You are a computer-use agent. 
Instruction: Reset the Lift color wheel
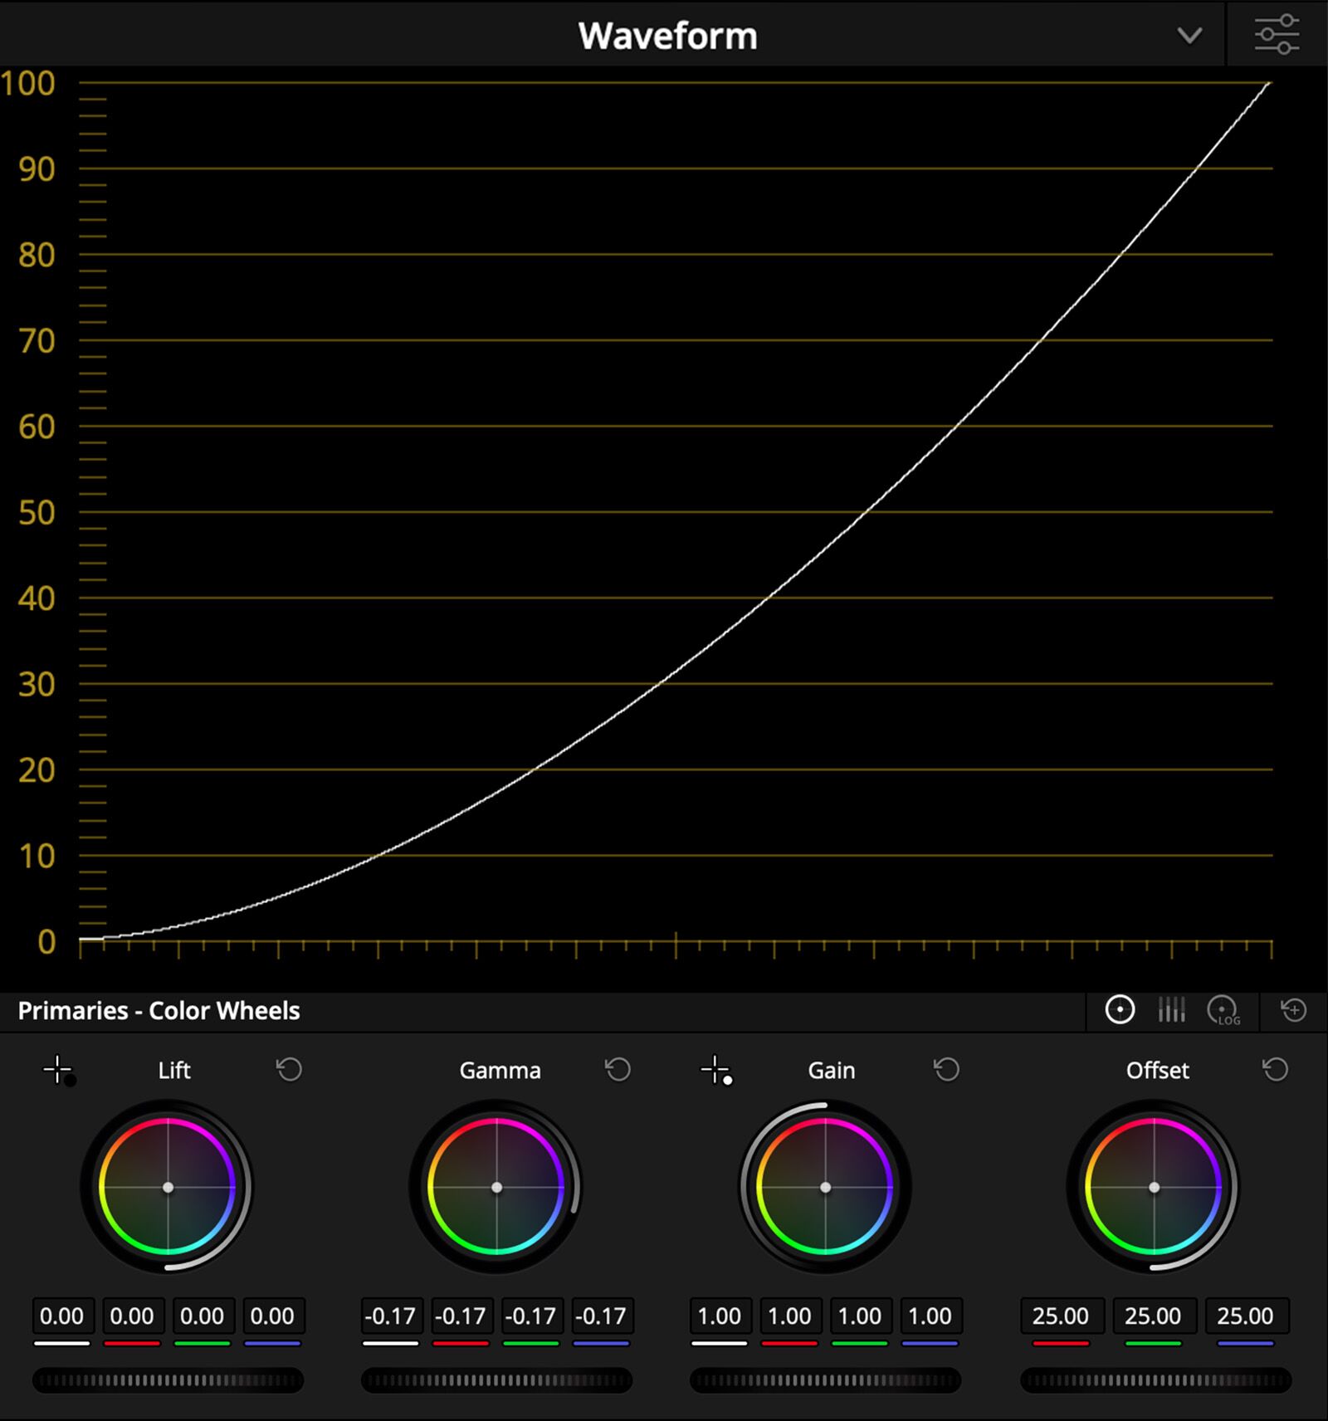(x=288, y=1070)
